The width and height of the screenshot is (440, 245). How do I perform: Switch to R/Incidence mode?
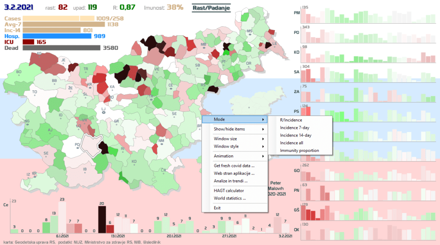pos(291,120)
